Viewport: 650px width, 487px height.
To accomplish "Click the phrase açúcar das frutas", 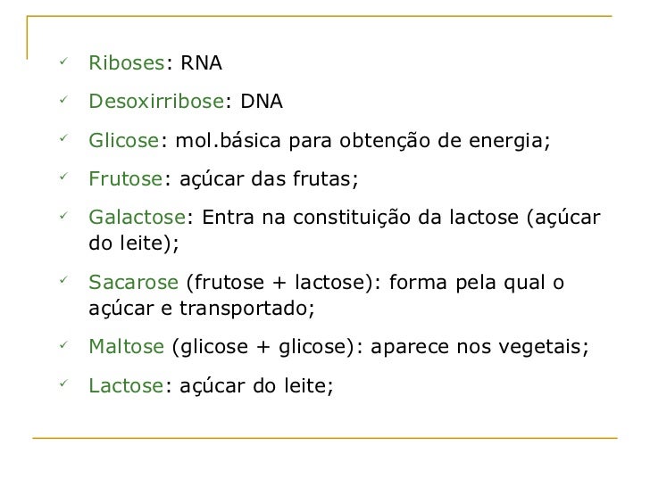I will tap(266, 179).
